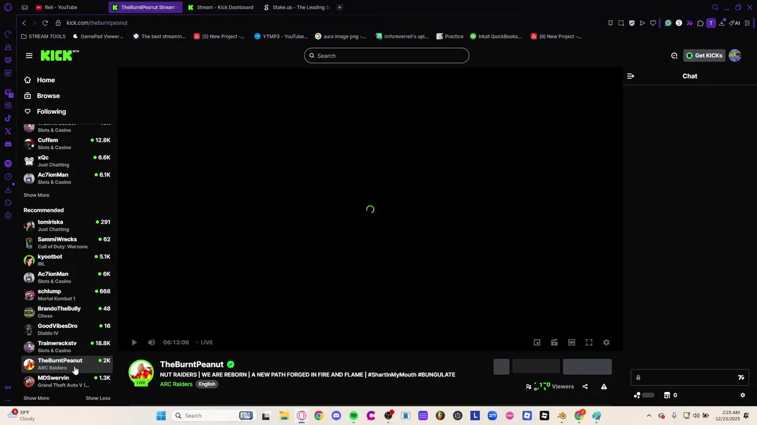This screenshot has width=757, height=425.
Task: Click the icon left of Get KICKs
Action: [674, 55]
